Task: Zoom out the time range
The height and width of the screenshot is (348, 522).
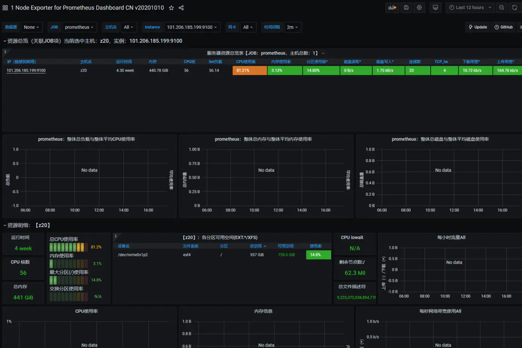Action: click(502, 7)
